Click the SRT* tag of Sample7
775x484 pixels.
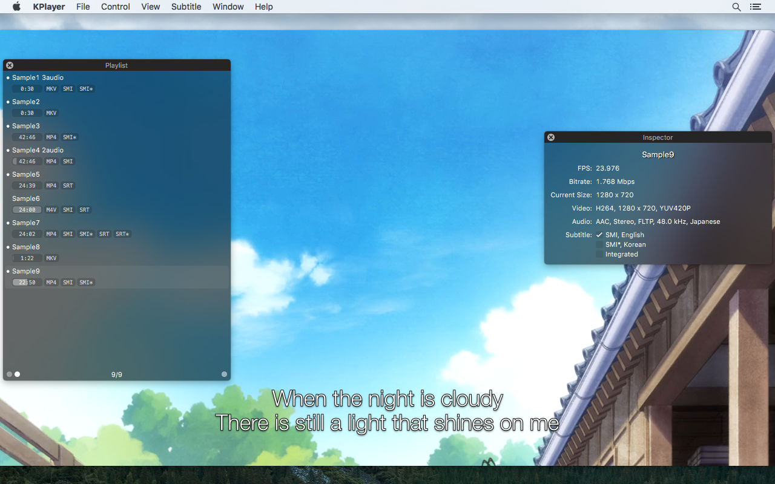click(123, 234)
